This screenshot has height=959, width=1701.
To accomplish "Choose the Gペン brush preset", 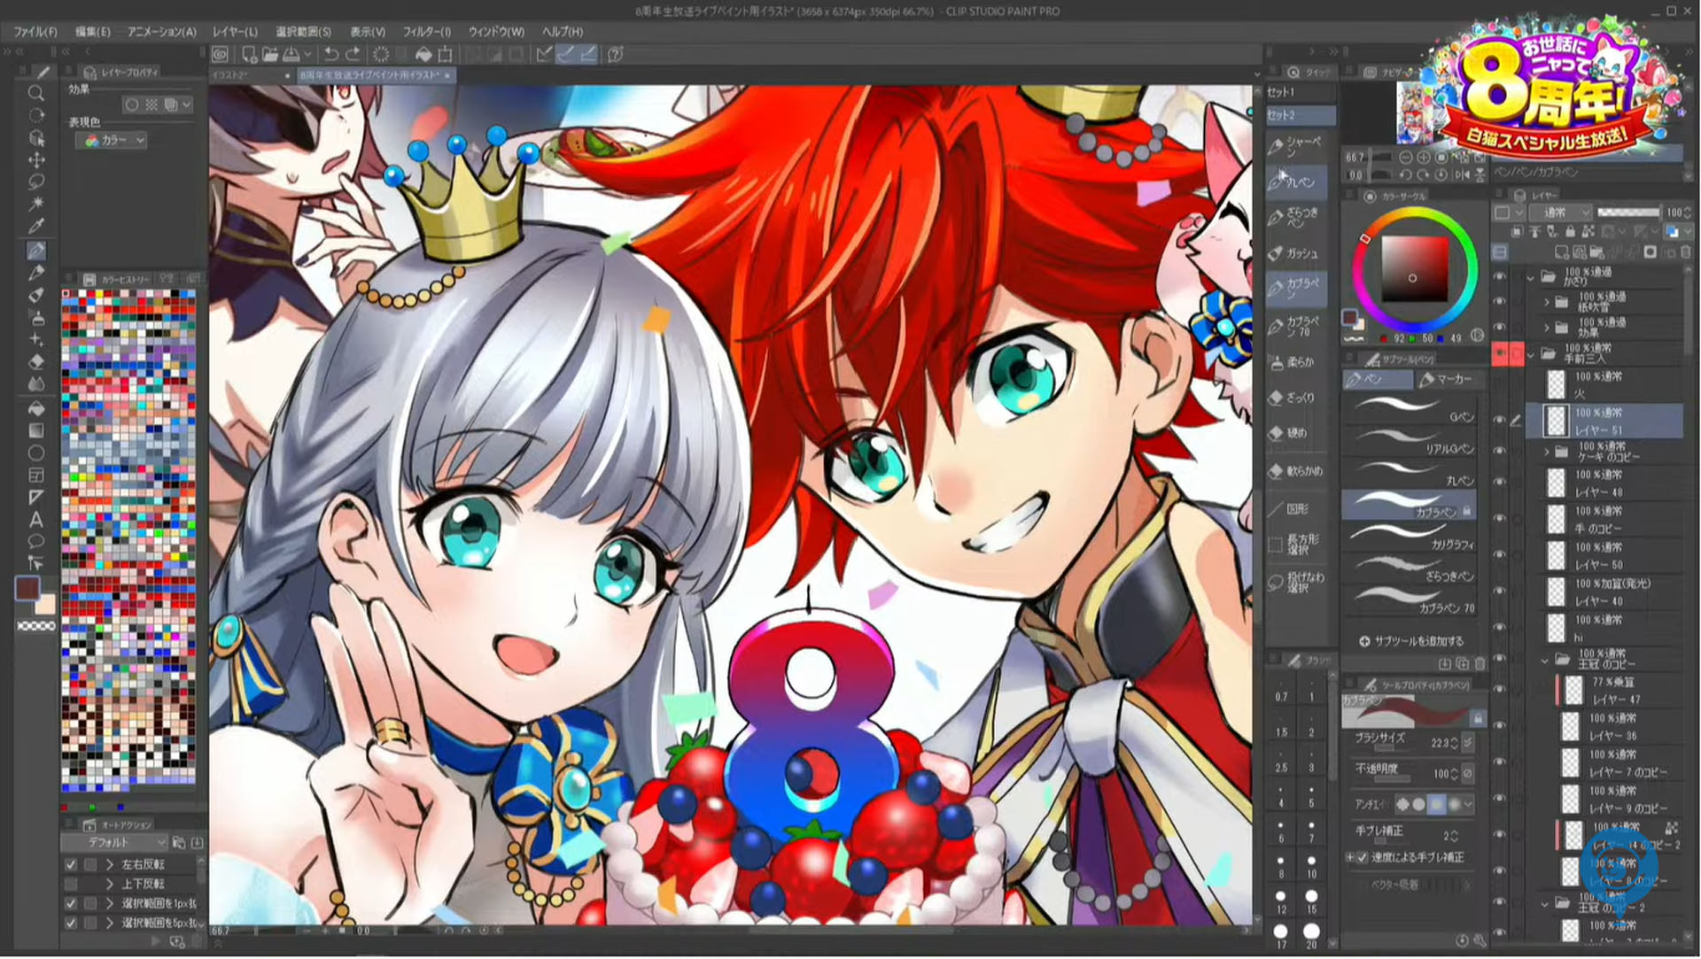I will click(1409, 410).
